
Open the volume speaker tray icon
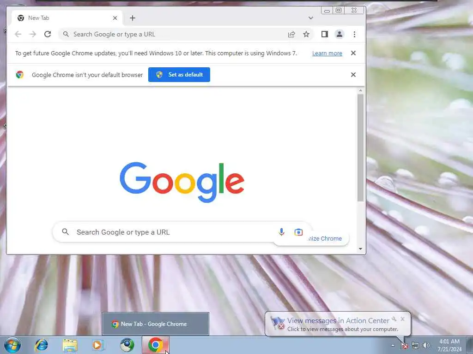point(426,346)
